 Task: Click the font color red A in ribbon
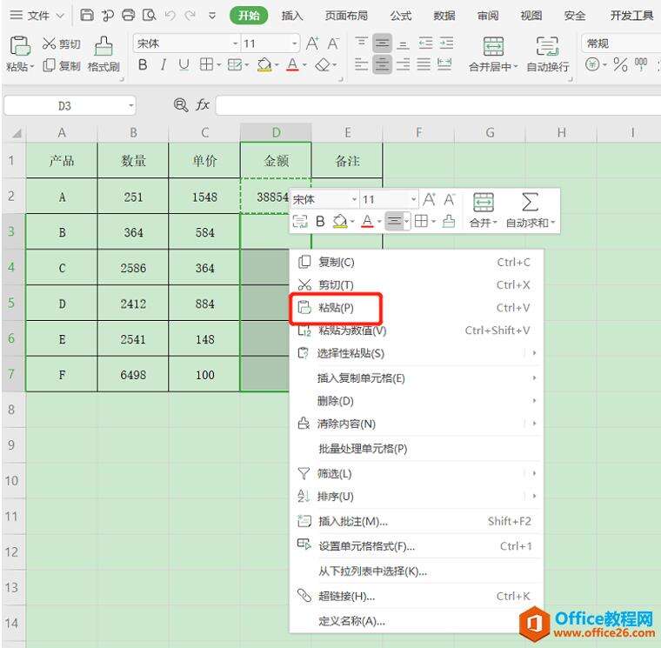click(x=291, y=65)
